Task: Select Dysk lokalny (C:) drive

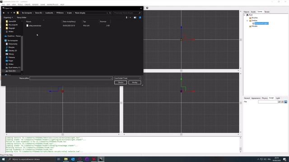Action: [x=13, y=67]
